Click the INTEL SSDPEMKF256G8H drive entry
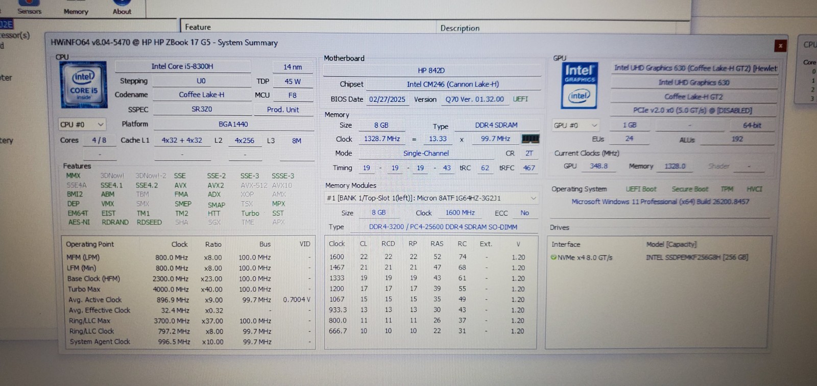 click(697, 258)
